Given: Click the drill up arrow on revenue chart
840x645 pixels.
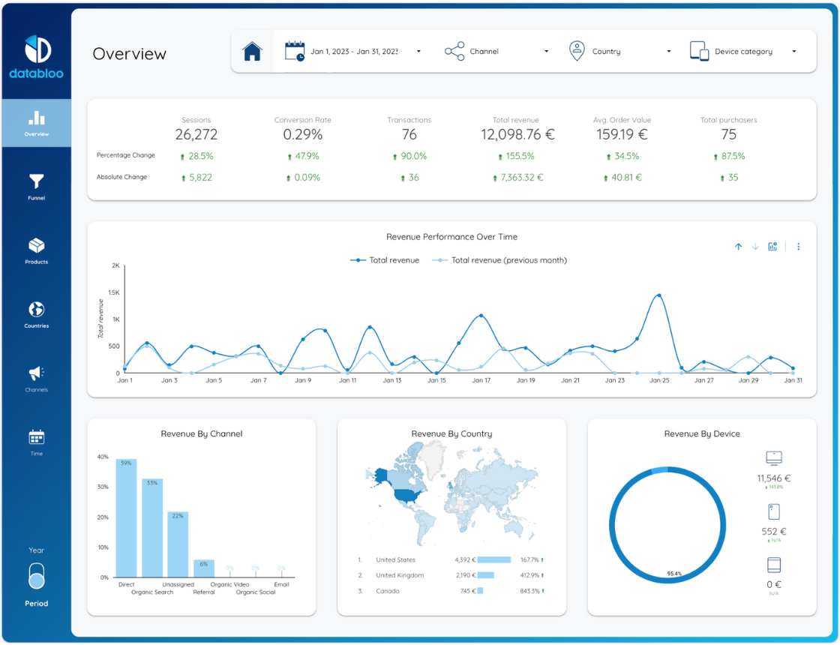Looking at the screenshot, I should tap(738, 247).
